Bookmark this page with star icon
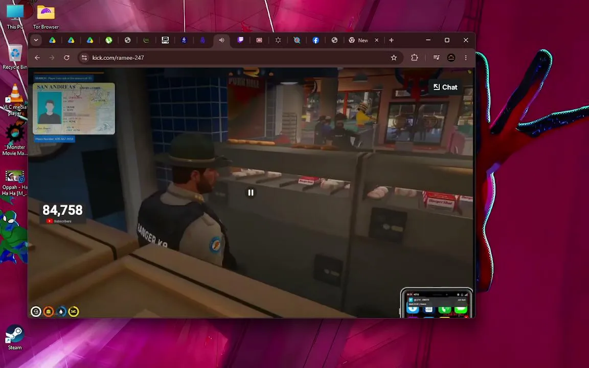Screen dimensions: 589x368 pyautogui.click(x=394, y=57)
